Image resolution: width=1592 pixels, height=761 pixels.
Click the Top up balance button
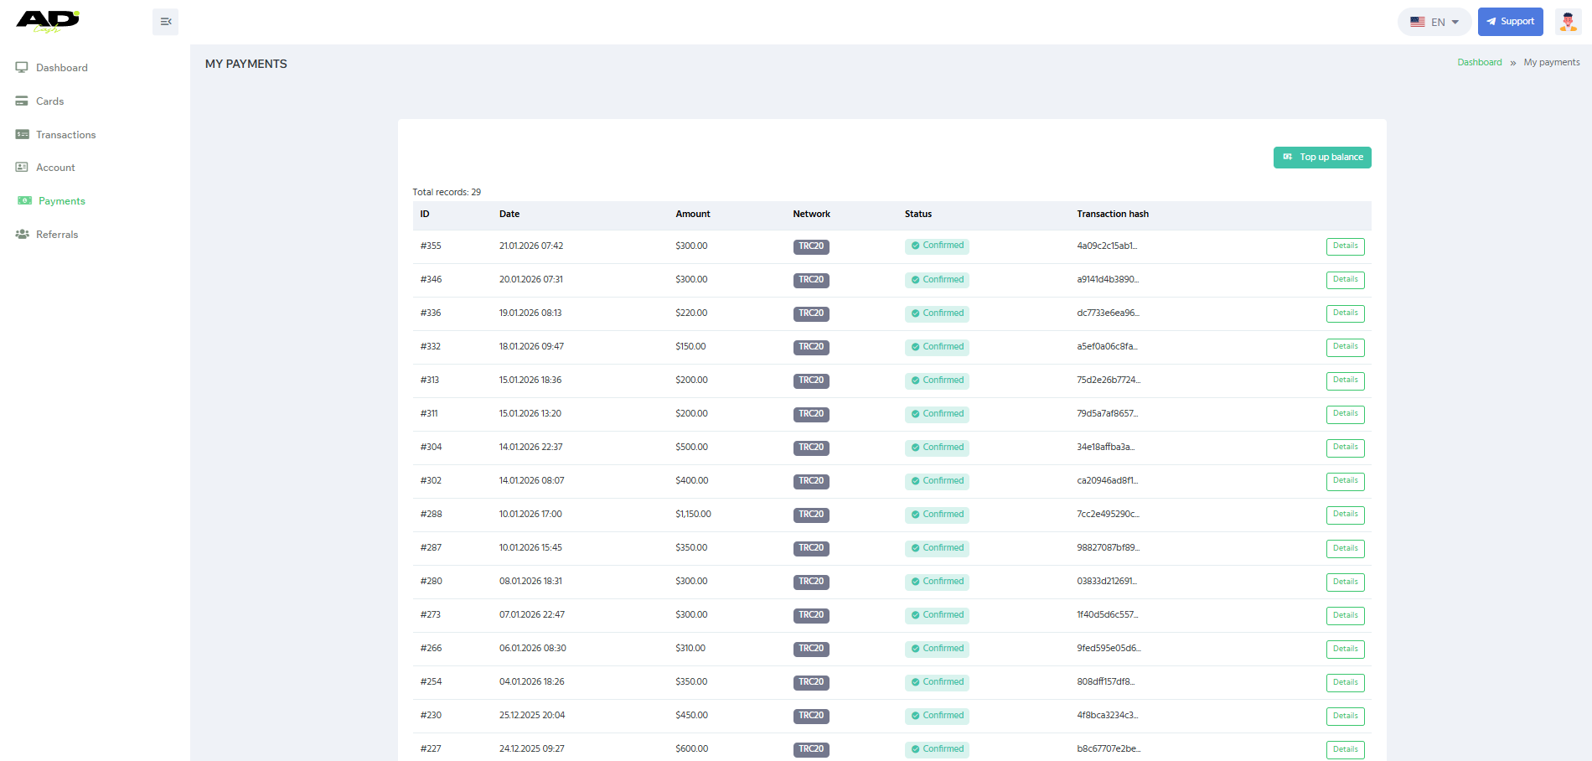(x=1322, y=158)
